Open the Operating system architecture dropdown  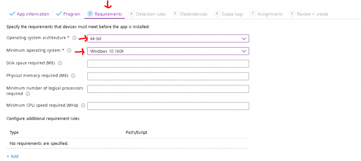tap(168, 39)
